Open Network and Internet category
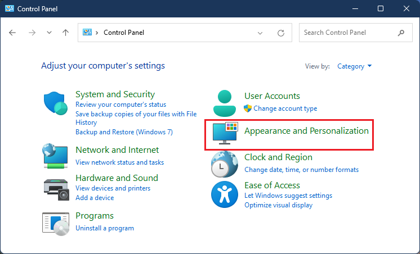This screenshot has height=254, width=420. [117, 149]
